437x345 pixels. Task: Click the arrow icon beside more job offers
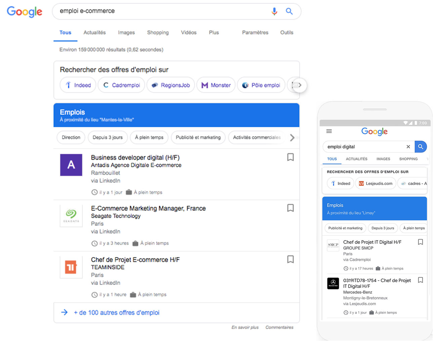(65, 312)
